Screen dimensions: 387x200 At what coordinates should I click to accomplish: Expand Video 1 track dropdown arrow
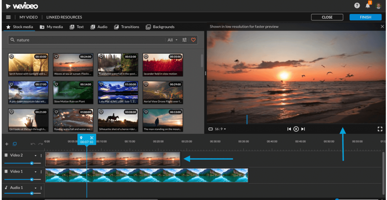(x=35, y=172)
